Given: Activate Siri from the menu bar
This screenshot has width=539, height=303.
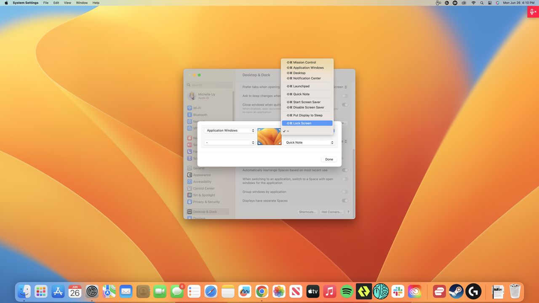Looking at the screenshot, I should [x=497, y=3].
